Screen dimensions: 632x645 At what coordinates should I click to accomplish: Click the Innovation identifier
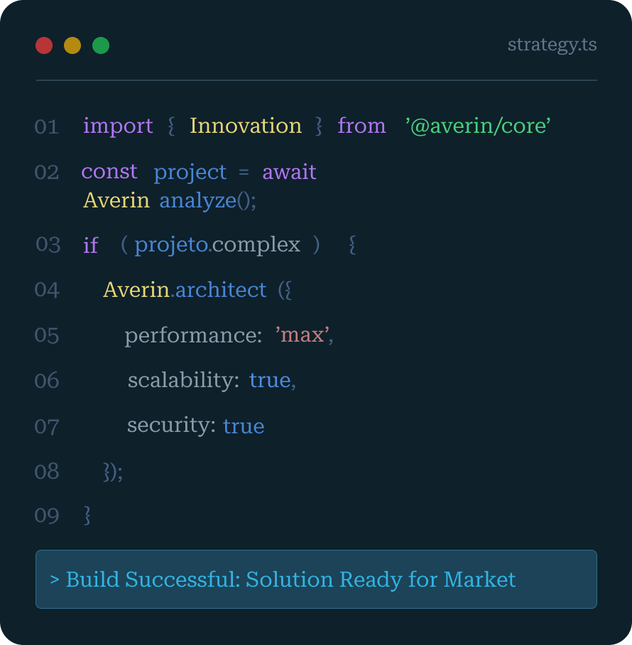(x=246, y=126)
